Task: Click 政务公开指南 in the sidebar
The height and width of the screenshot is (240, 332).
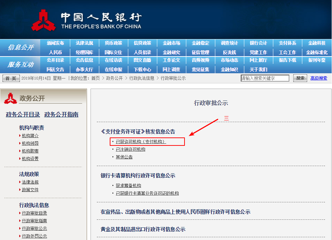Action: (61, 114)
